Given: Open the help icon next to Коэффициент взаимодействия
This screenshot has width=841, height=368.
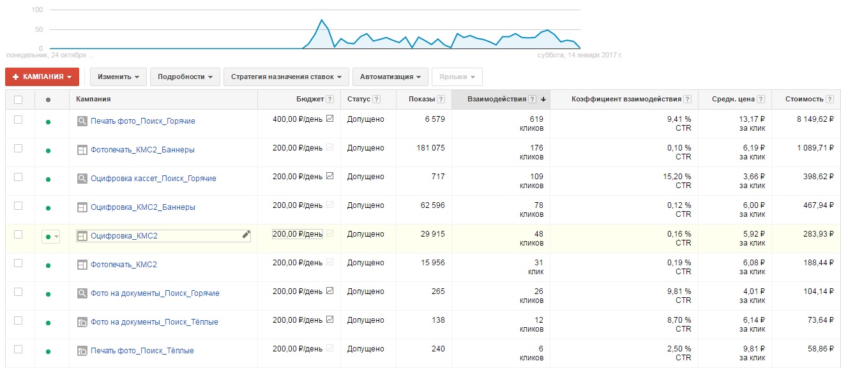Looking at the screenshot, I should (687, 99).
